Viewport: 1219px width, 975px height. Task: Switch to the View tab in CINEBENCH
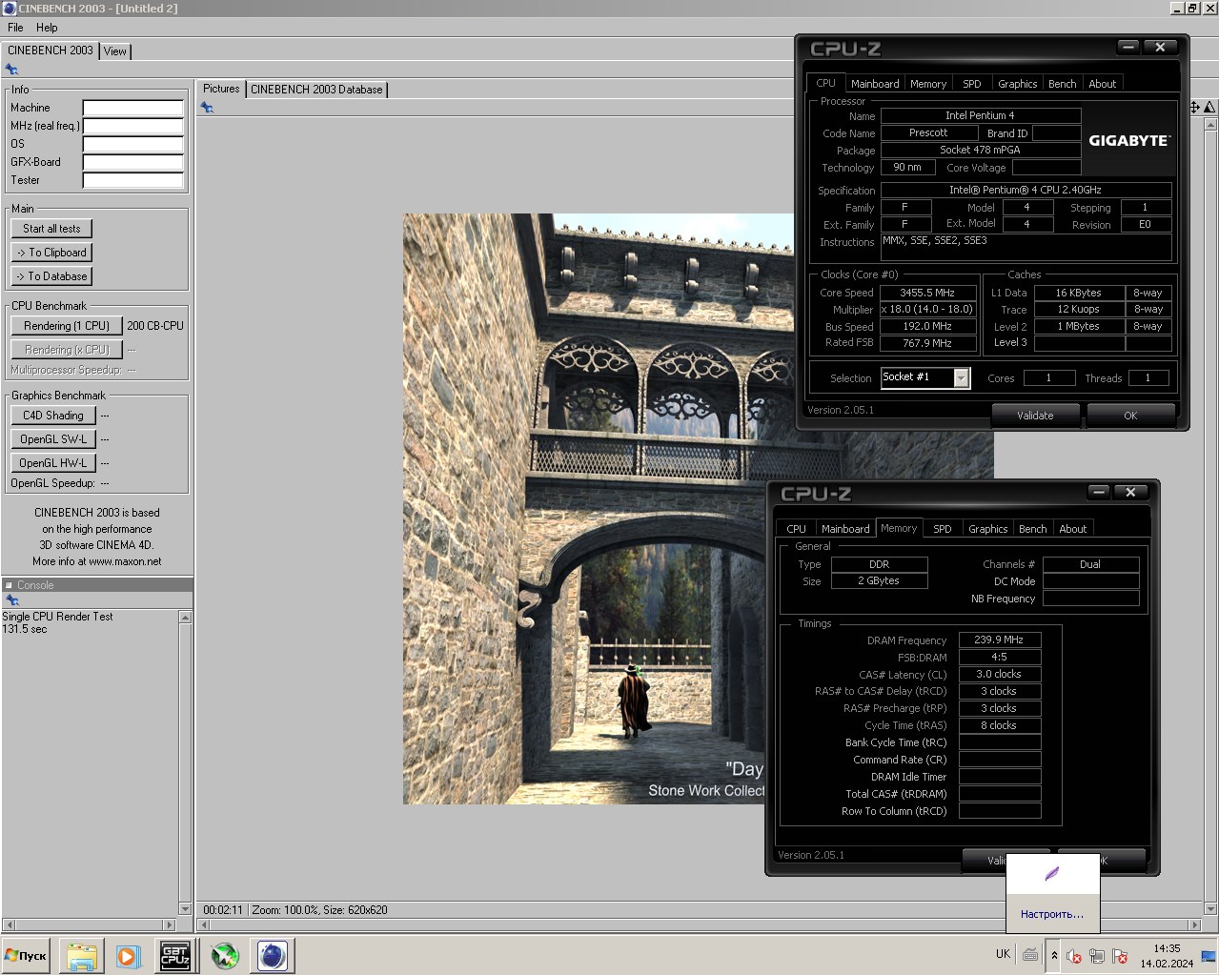click(x=115, y=51)
